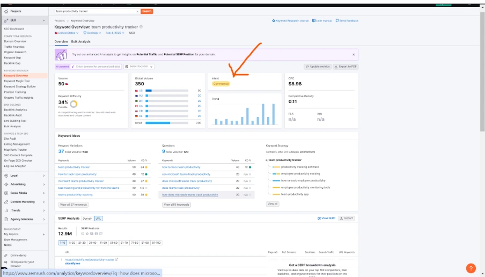Image resolution: width=485 pixels, height=277 pixels.
Task: Open the Desktop device dropdown
Action: tap(92, 33)
